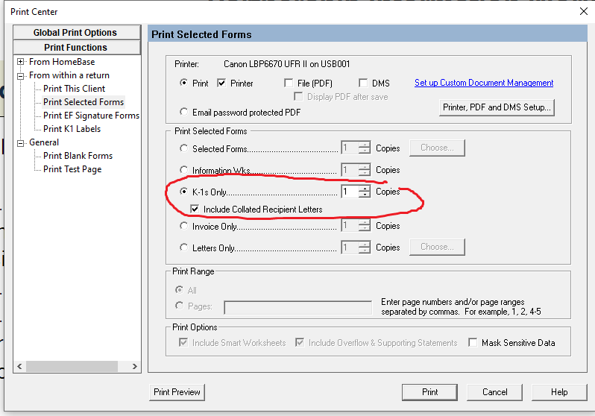This screenshot has height=416, width=595.
Task: Enable the File (PDF) checkbox
Action: [x=289, y=83]
